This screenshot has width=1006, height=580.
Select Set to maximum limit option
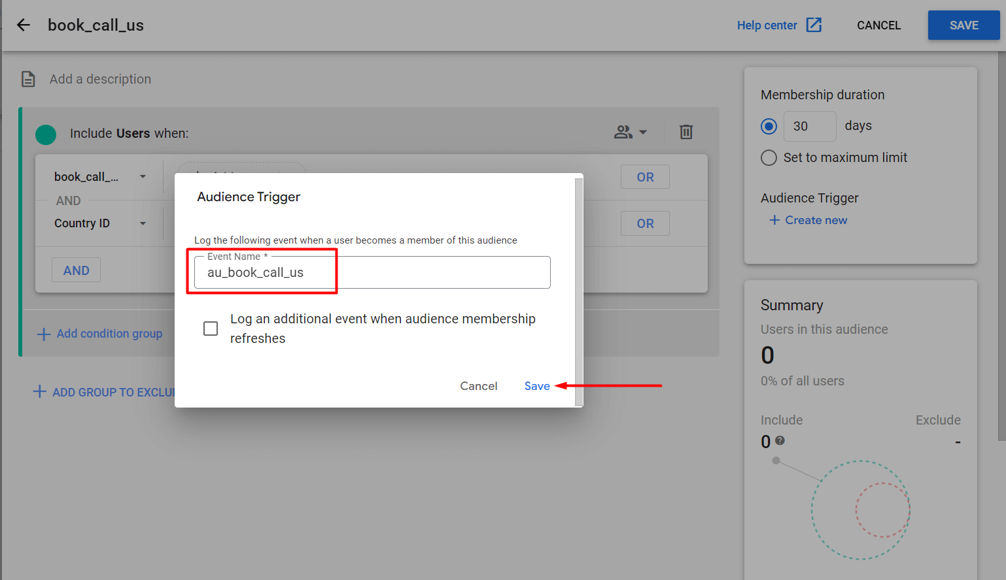(769, 158)
